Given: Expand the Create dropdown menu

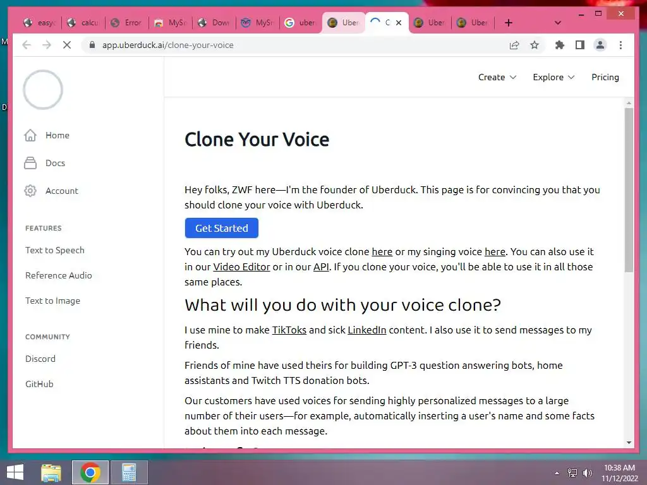Looking at the screenshot, I should pyautogui.click(x=497, y=77).
